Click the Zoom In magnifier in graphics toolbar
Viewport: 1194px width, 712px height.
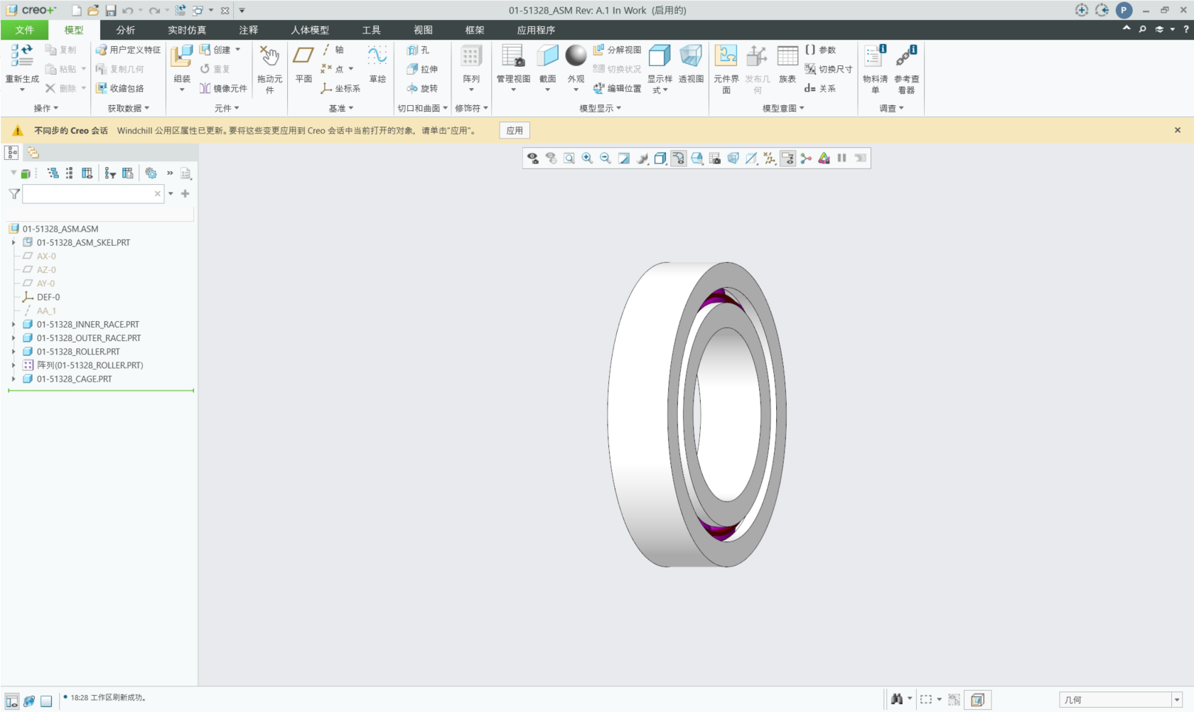pos(587,158)
